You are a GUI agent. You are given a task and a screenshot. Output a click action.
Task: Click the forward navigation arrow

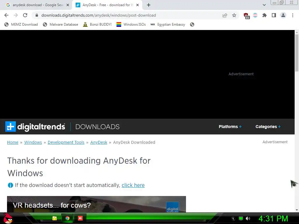[x=16, y=15]
